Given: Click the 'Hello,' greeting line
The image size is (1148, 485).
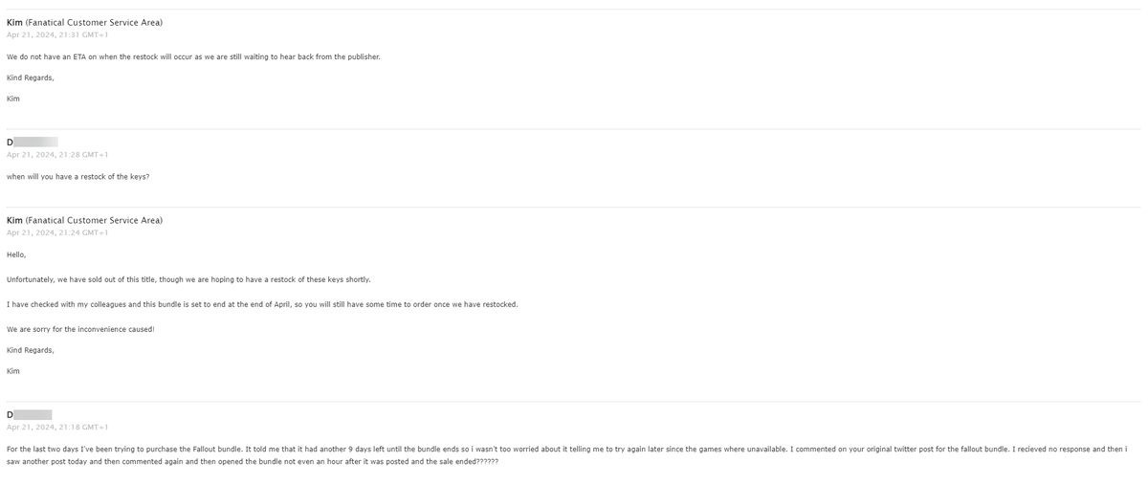Looking at the screenshot, I should click(x=16, y=254).
